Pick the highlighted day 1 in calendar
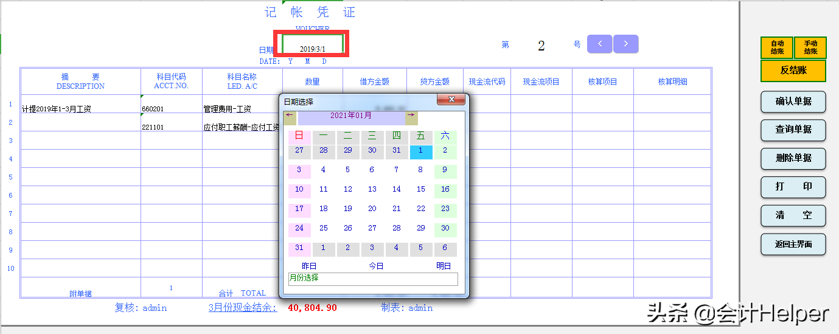The height and width of the screenshot is (334, 839). tap(420, 150)
